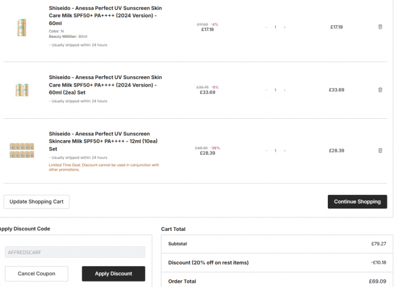Delete the 60ml sunscreen item with trash icon
The width and height of the screenshot is (396, 287).
[x=380, y=27]
